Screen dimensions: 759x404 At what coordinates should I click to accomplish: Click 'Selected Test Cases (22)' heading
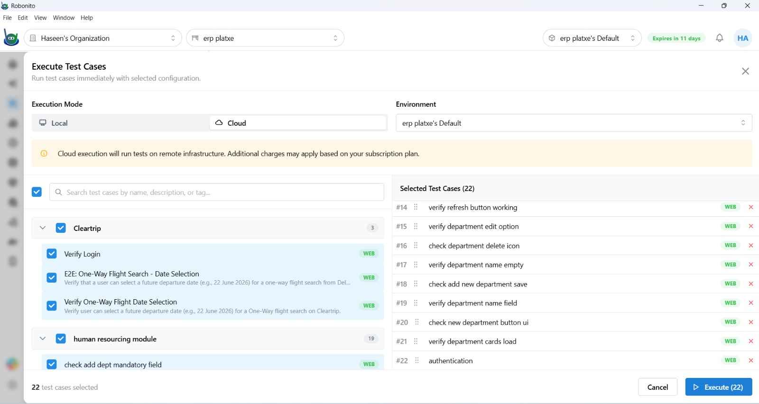coord(437,188)
